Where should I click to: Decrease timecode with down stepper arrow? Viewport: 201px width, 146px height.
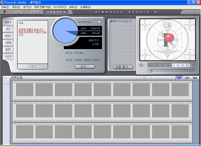point(193,66)
